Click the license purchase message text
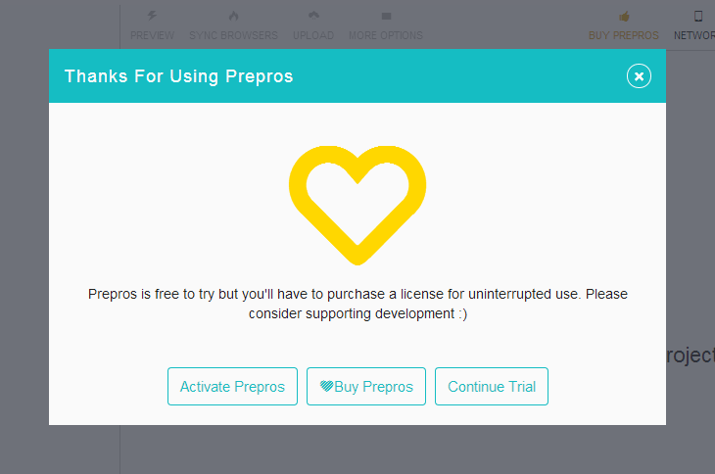Image resolution: width=715 pixels, height=474 pixels. (357, 304)
